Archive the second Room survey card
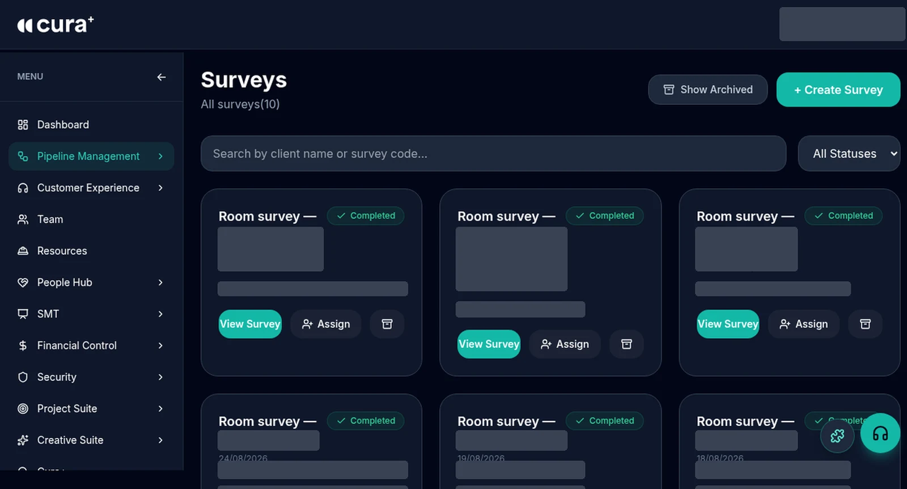 626,344
